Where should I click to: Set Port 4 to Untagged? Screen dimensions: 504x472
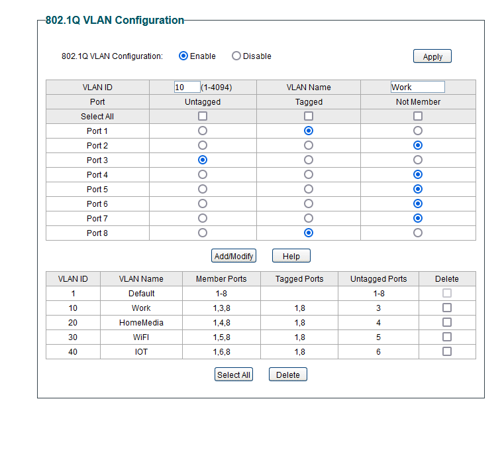pos(203,174)
